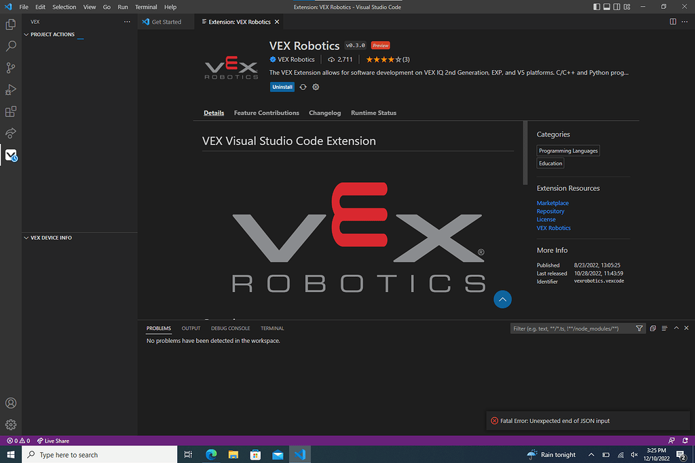Screen dimensions: 695x463
Task: Toggle the Problems filter funnel
Action: (639, 328)
